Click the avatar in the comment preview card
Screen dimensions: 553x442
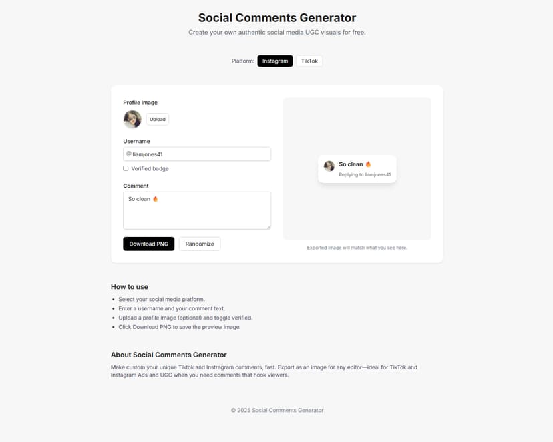(x=329, y=166)
